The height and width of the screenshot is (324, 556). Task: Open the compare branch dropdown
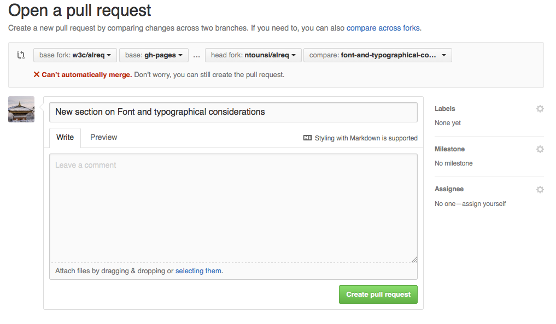pyautogui.click(x=377, y=55)
